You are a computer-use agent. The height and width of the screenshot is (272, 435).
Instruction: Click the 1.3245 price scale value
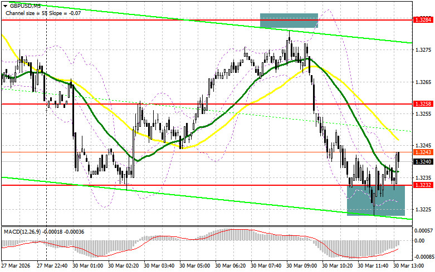(x=423, y=145)
